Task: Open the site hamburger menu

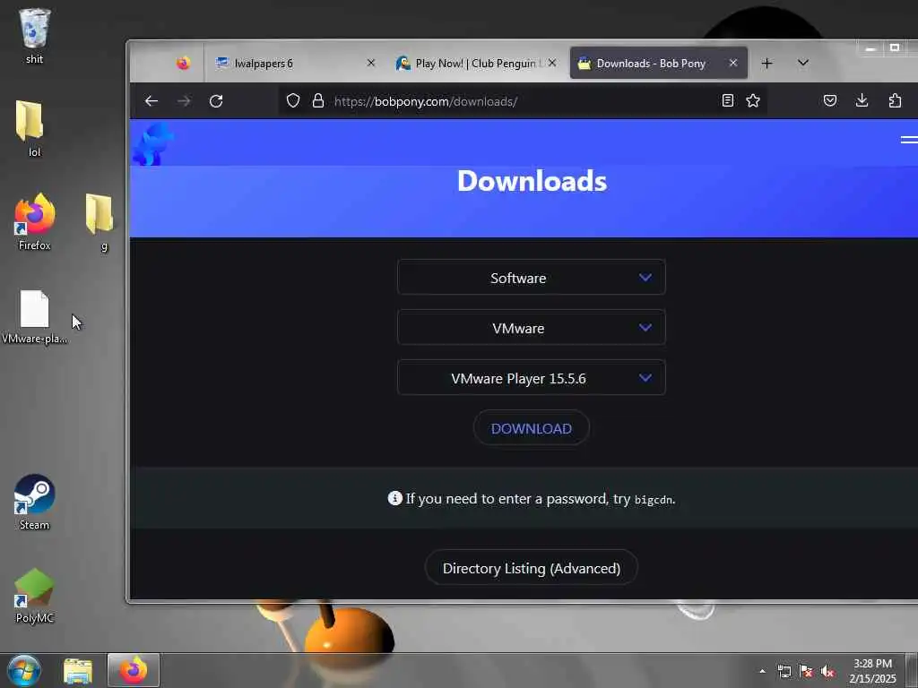Action: (909, 139)
